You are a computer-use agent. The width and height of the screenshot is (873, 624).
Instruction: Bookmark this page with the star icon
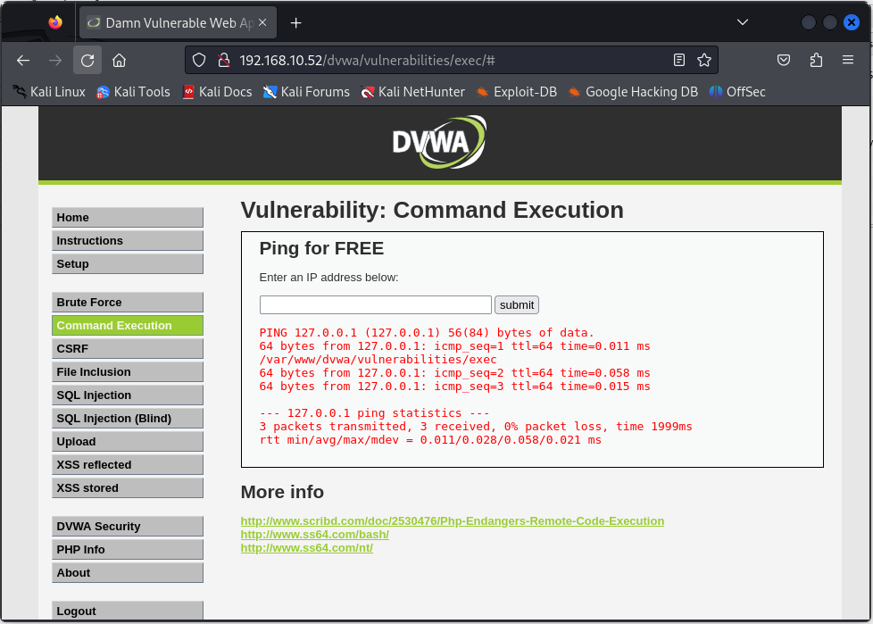(704, 60)
